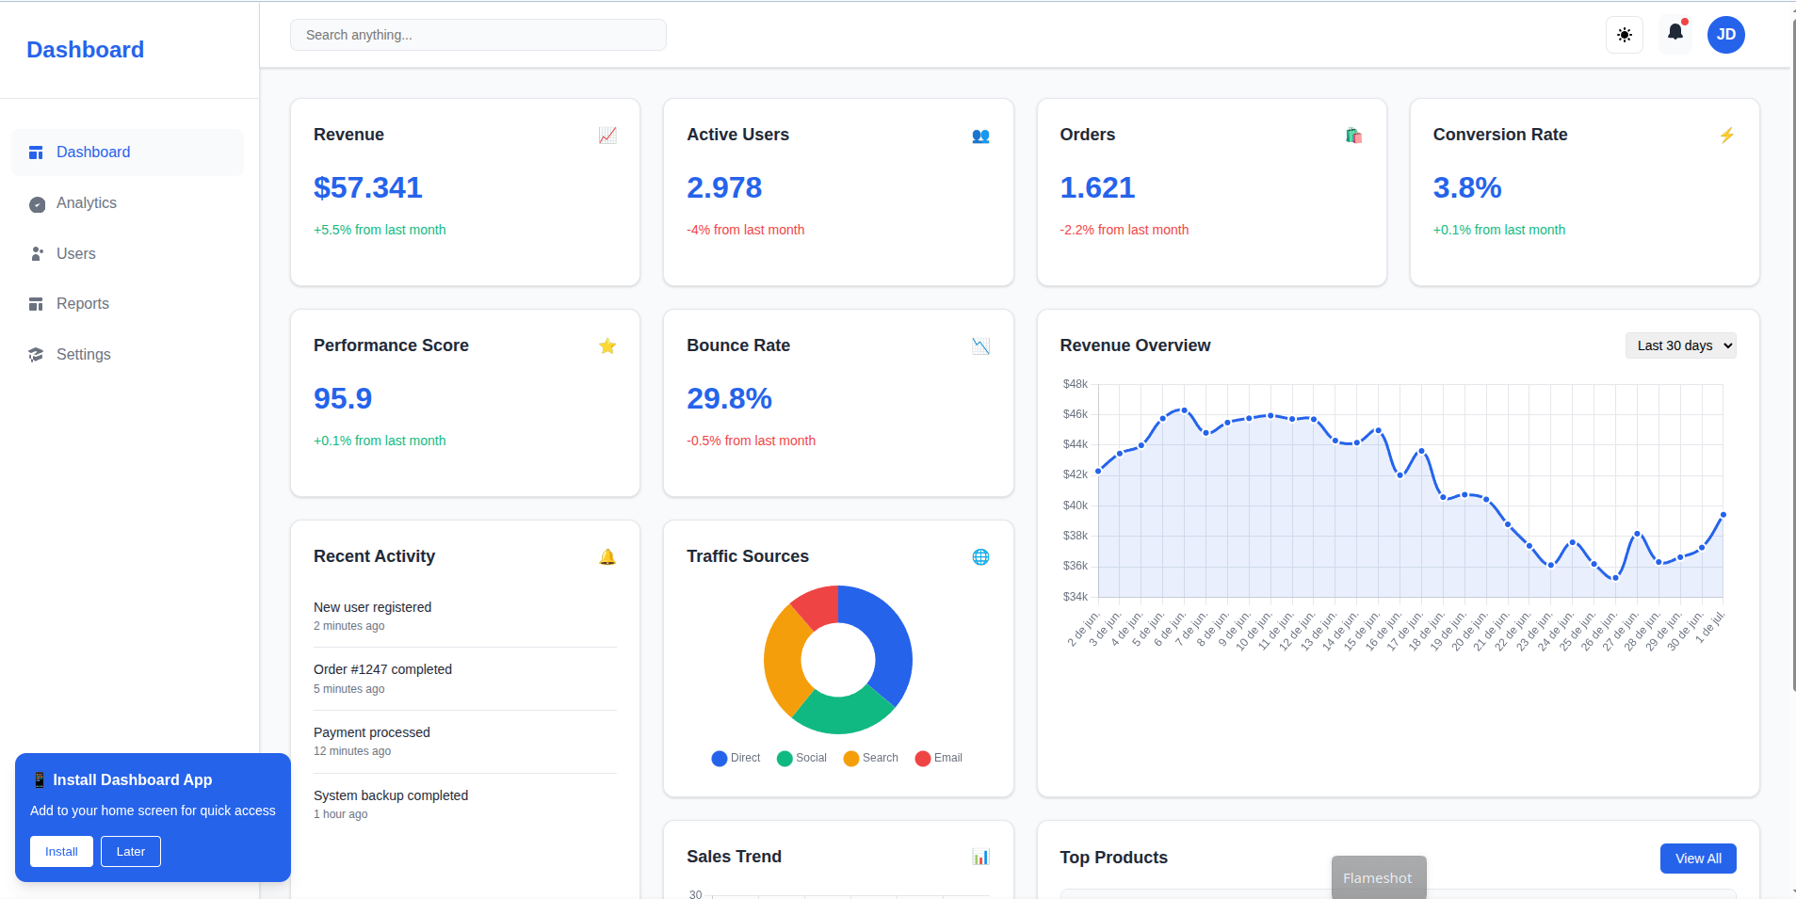Open notifications bell in header
The image size is (1796, 899).
pyautogui.click(x=1675, y=33)
